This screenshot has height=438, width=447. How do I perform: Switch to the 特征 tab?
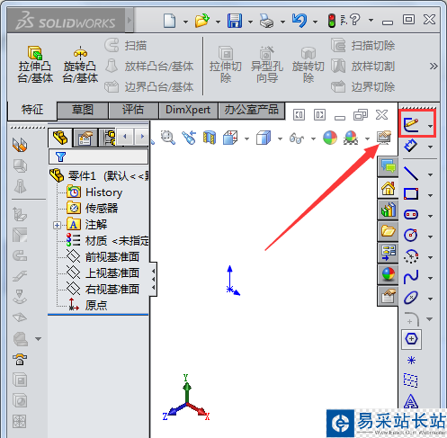pyautogui.click(x=32, y=110)
